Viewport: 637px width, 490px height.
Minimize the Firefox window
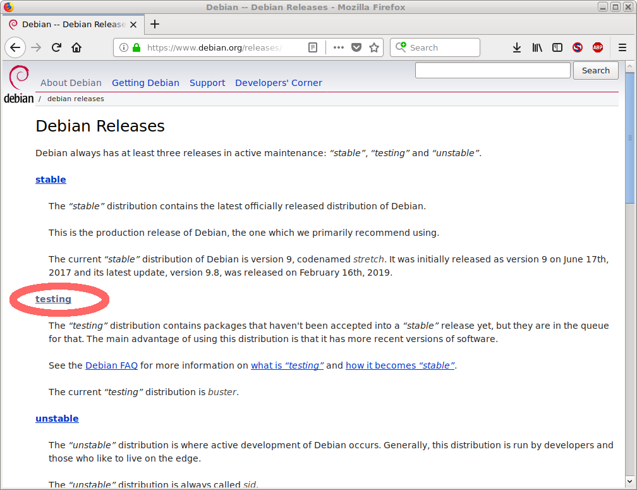click(x=603, y=7)
